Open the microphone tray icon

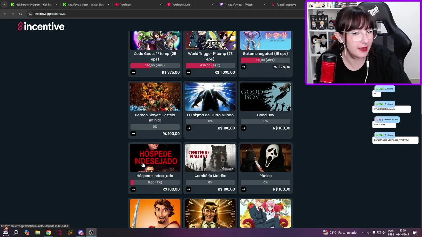coord(374,233)
